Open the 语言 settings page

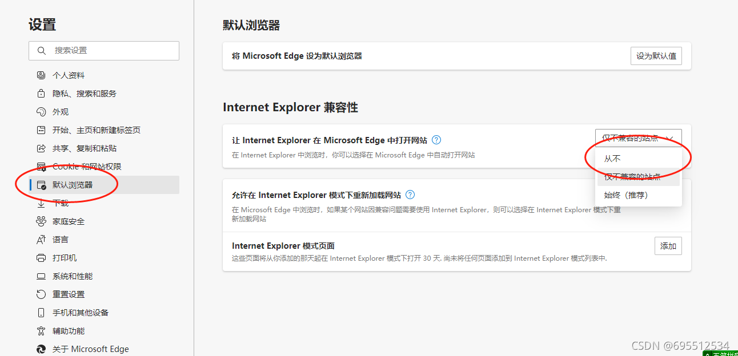[x=104, y=240]
